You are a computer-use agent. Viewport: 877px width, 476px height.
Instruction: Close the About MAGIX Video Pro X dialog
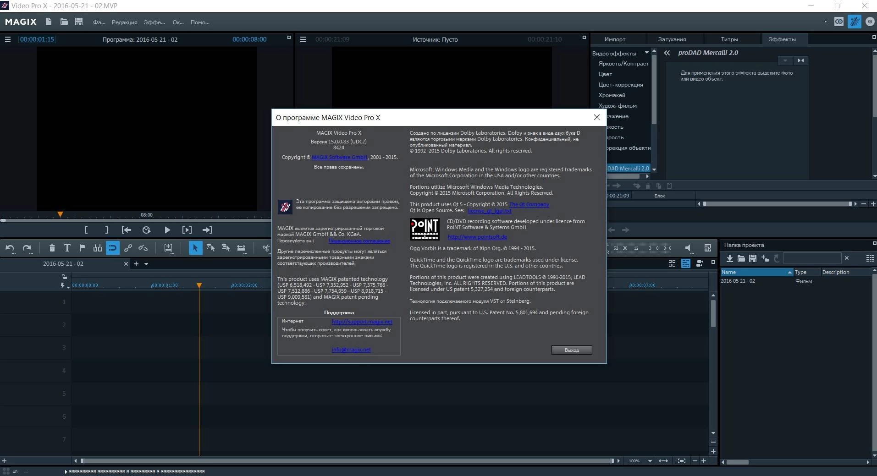[x=596, y=117]
